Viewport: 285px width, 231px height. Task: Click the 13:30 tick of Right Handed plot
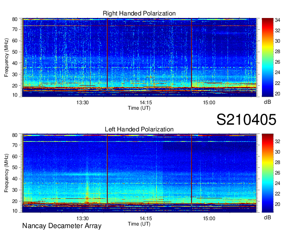pos(82,103)
